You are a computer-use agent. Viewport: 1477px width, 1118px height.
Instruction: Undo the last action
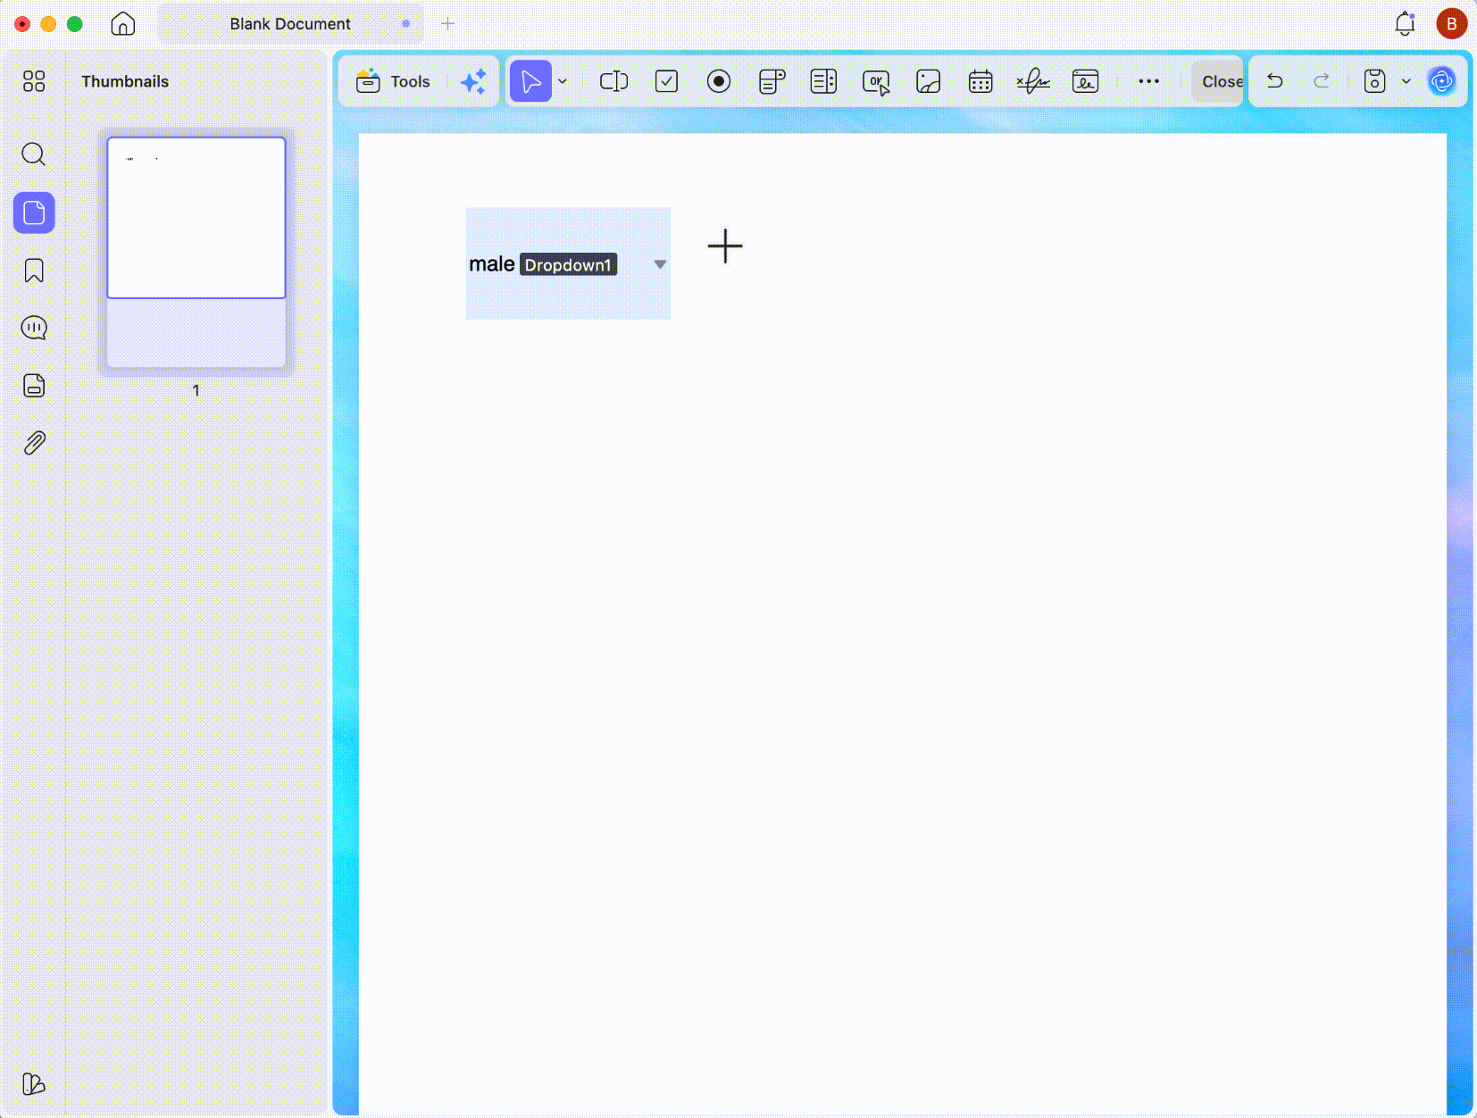click(1275, 81)
